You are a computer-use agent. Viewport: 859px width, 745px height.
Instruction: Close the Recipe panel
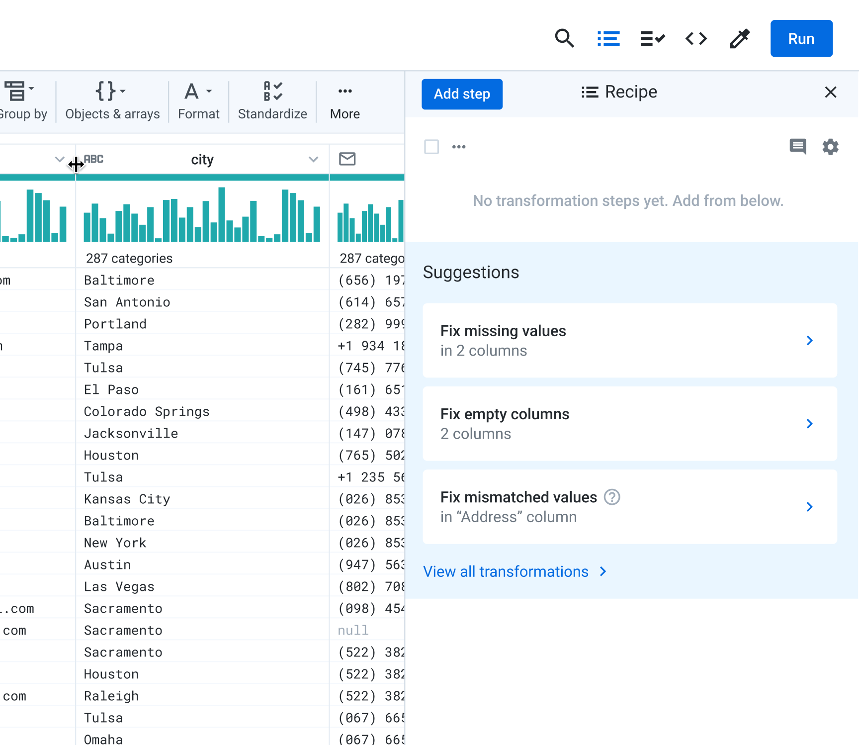coord(830,92)
